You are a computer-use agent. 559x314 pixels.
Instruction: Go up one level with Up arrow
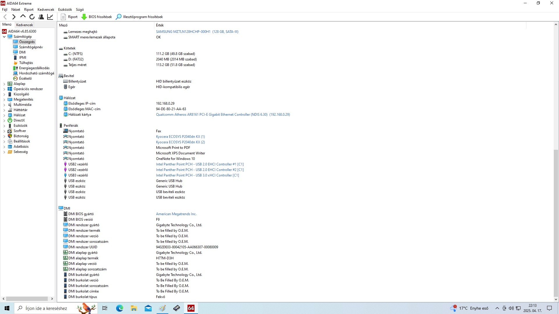[x=23, y=17]
